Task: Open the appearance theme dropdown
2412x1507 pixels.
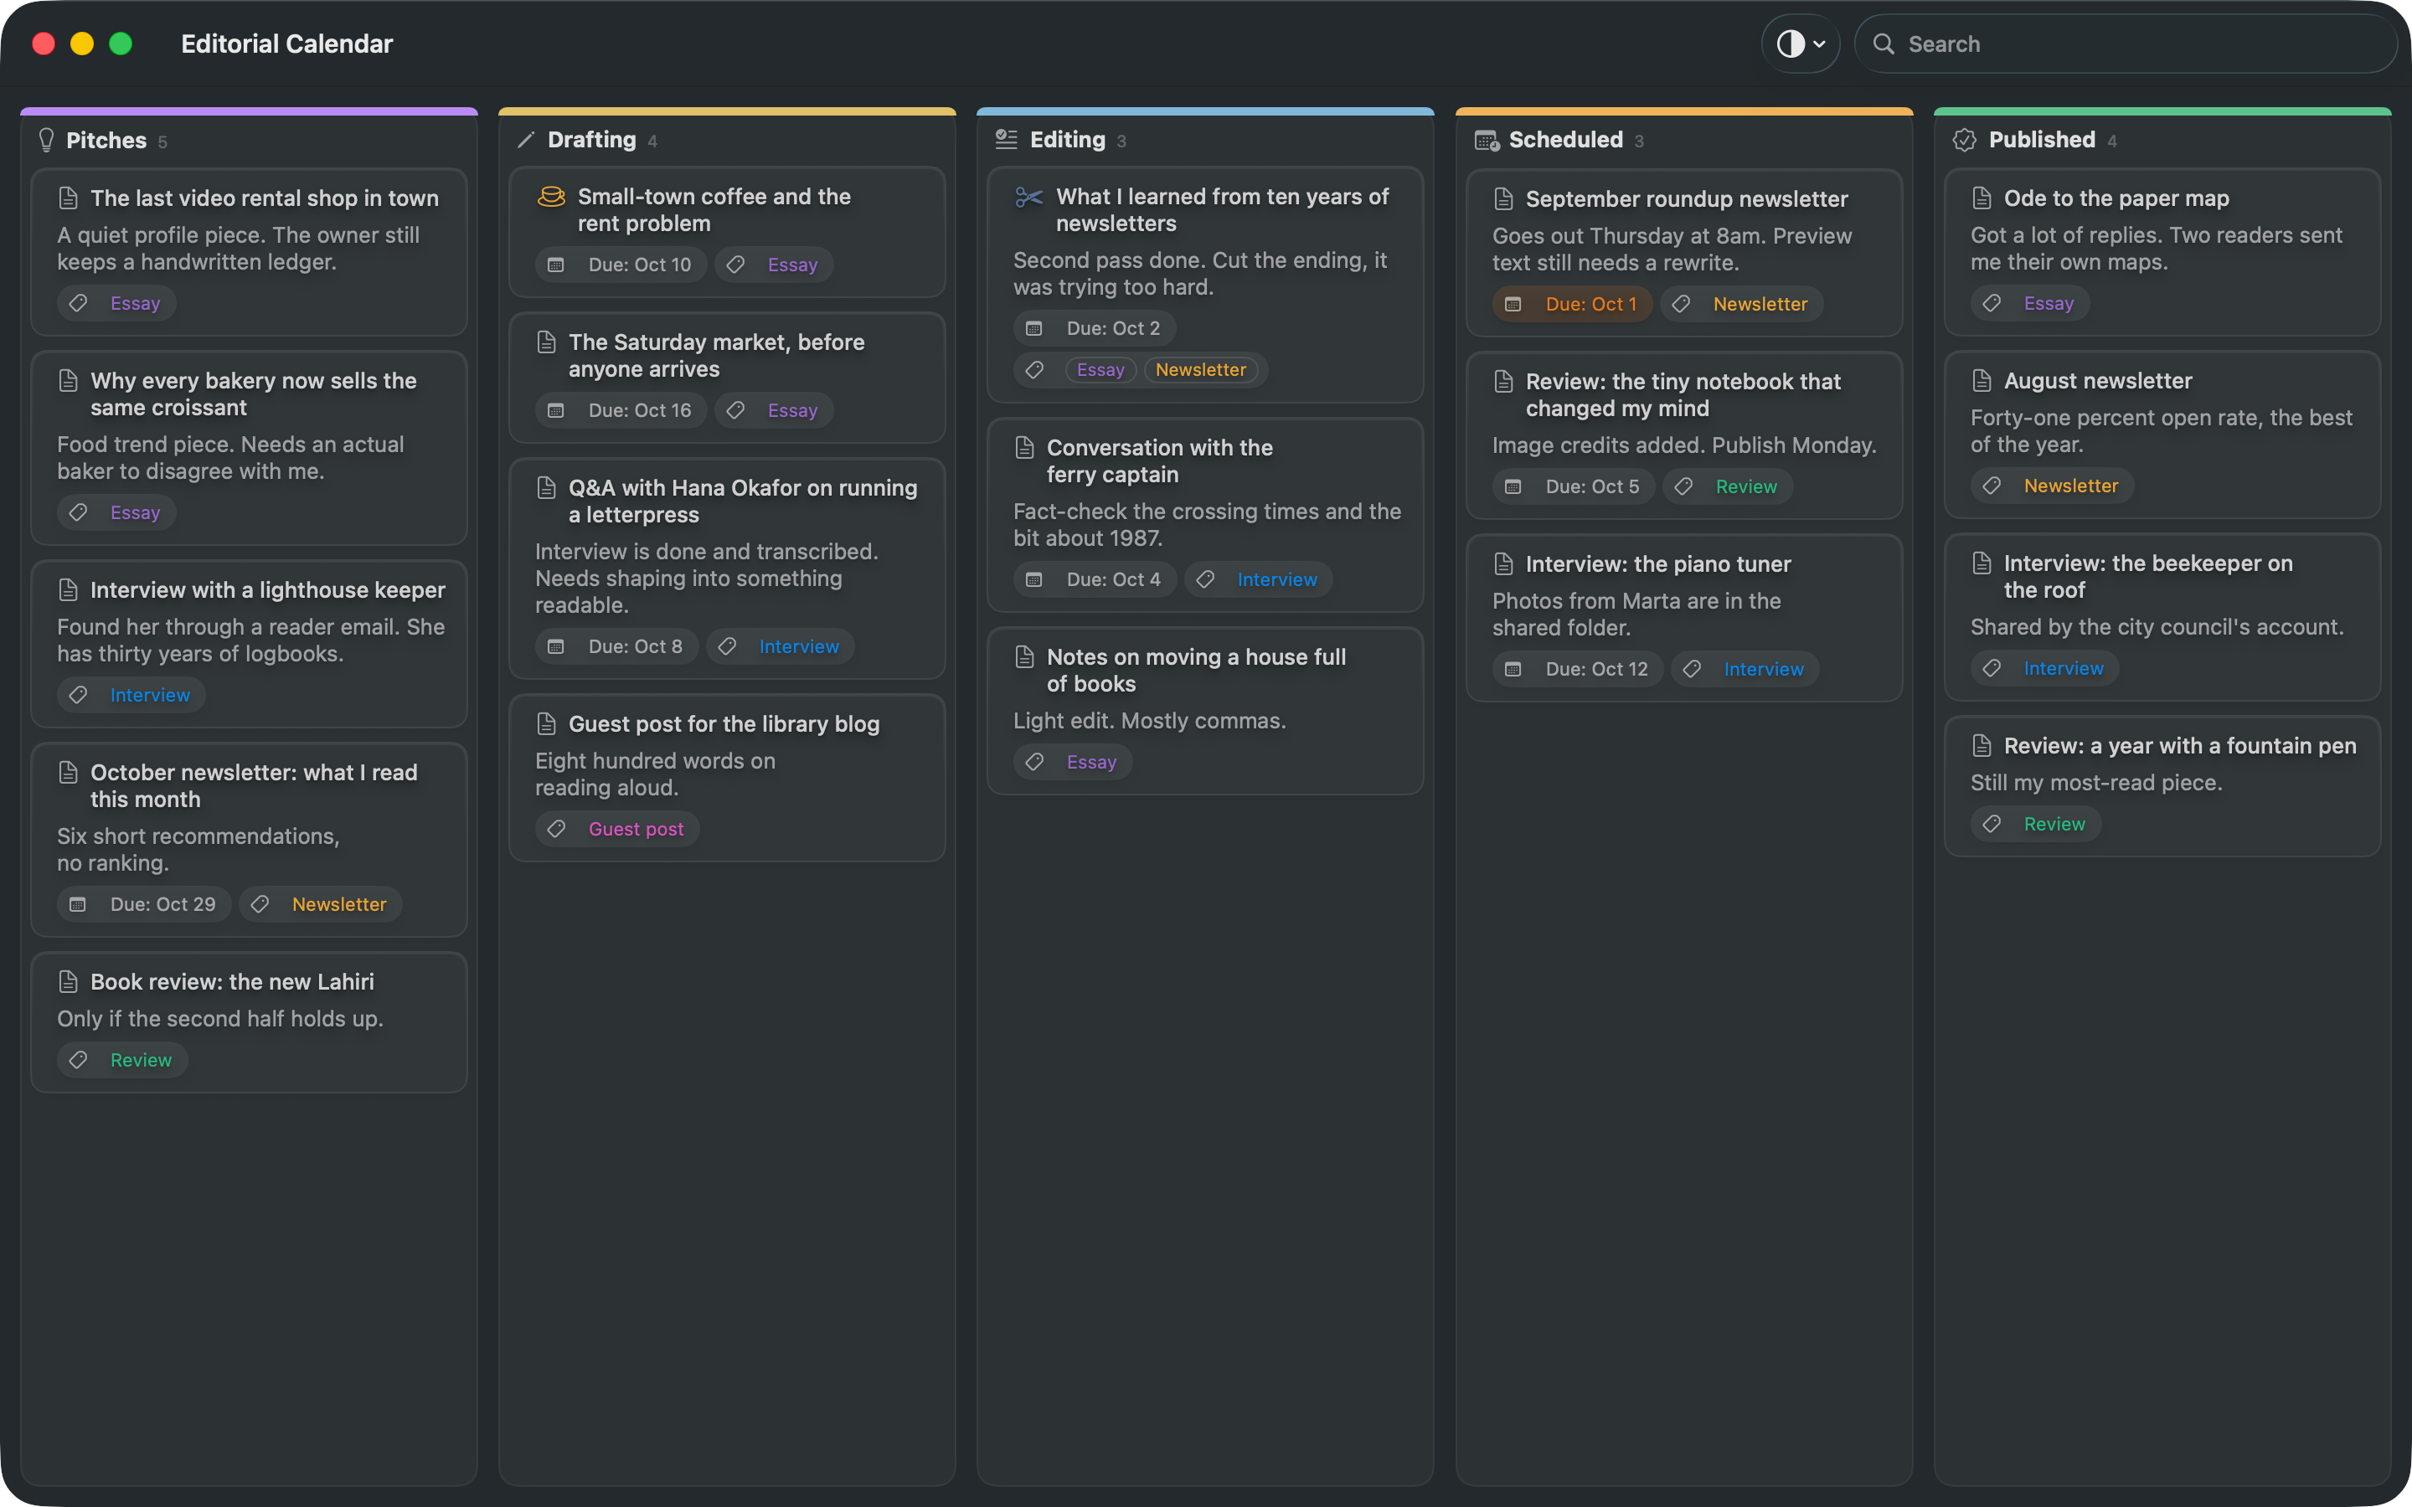Action: (x=1800, y=44)
